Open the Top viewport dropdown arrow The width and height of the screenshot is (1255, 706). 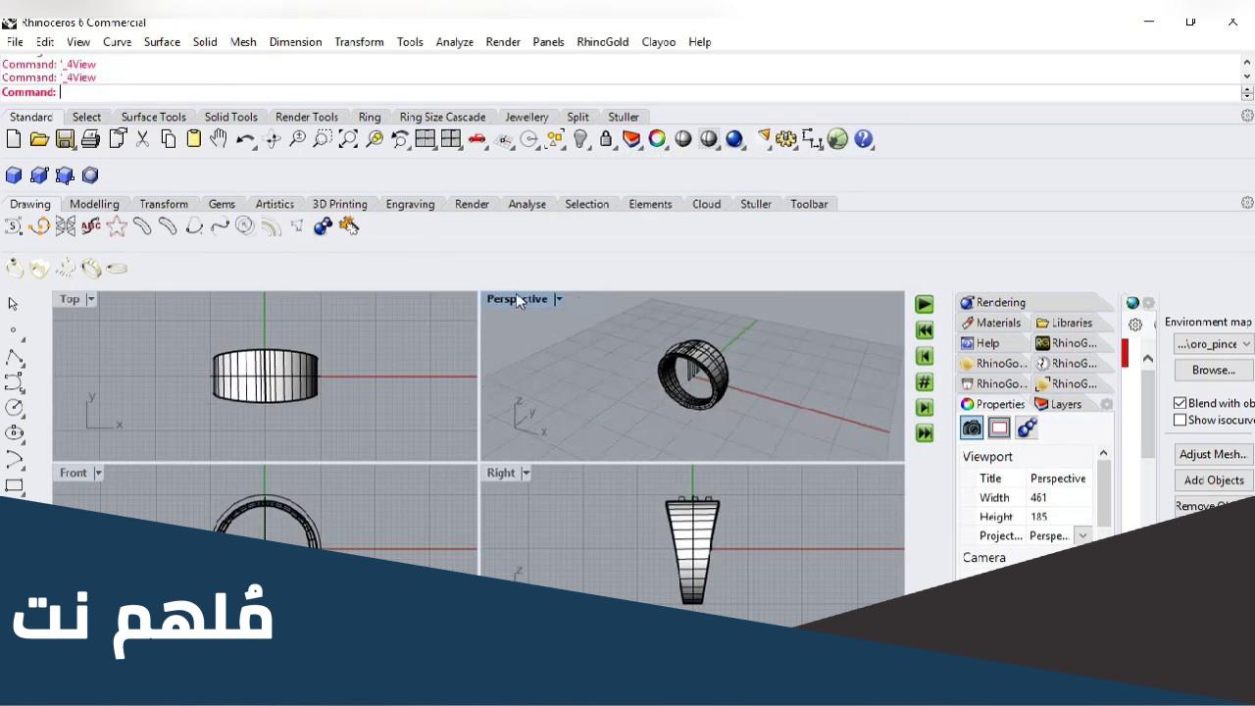click(x=91, y=299)
